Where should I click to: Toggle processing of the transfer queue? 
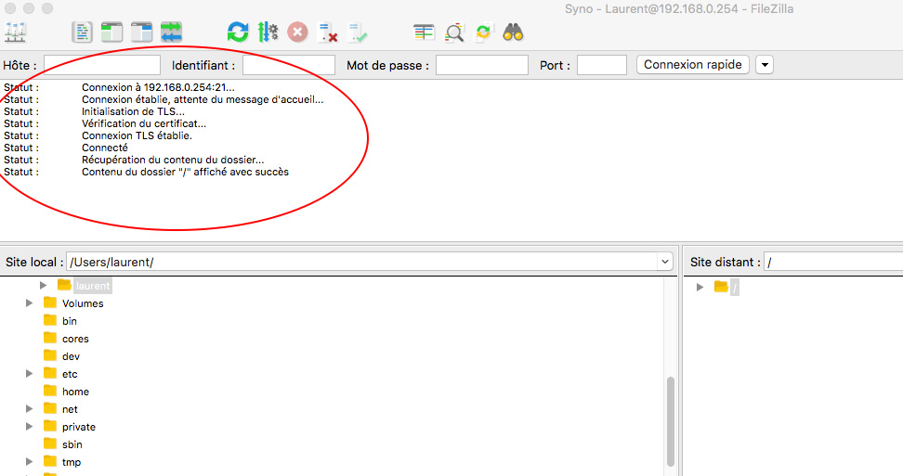point(268,32)
